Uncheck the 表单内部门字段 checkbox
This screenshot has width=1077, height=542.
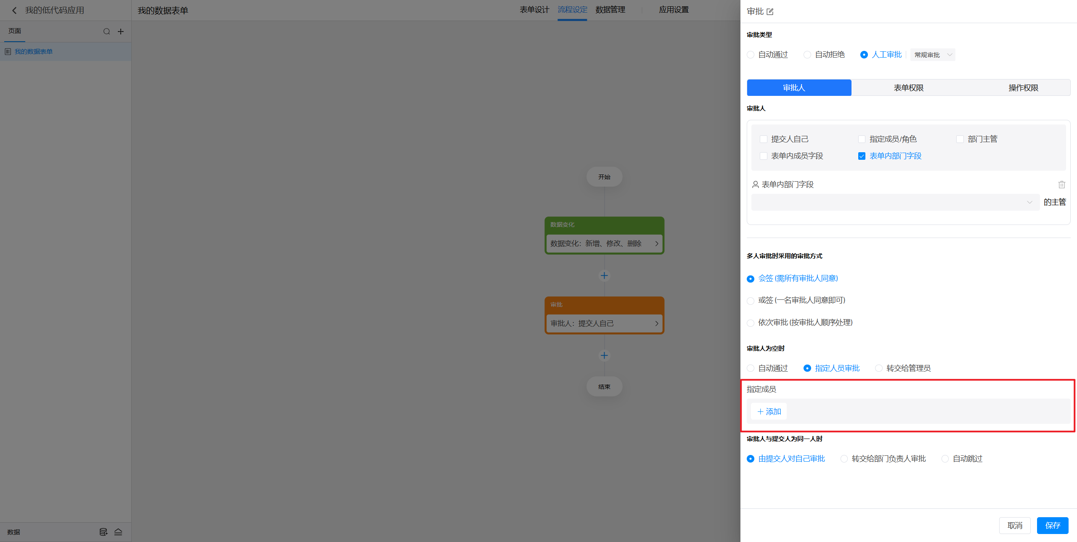point(862,156)
